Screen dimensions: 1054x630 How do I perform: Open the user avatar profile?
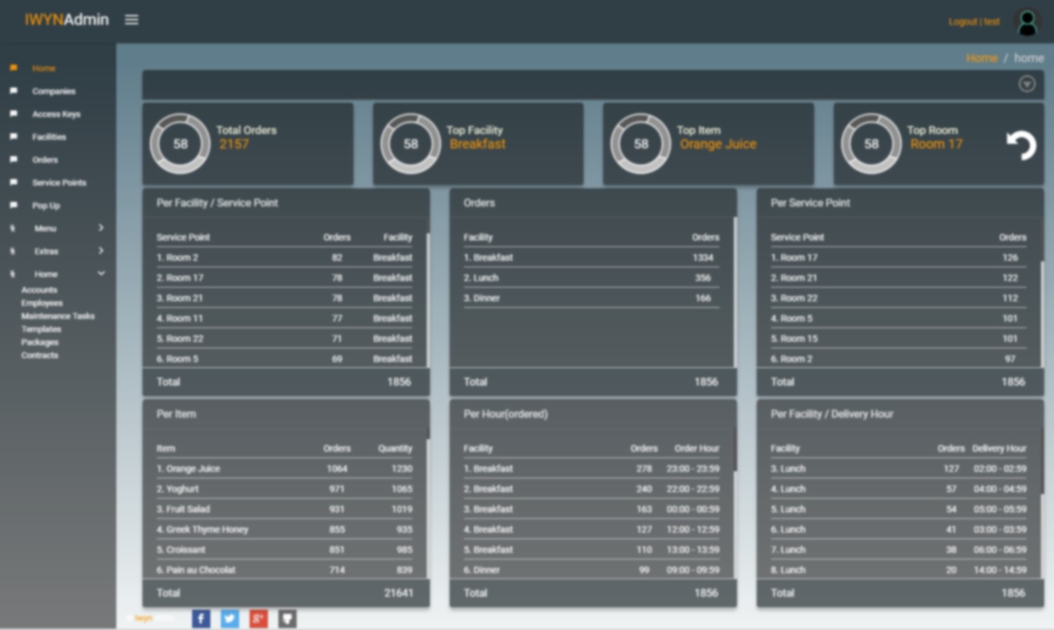1027,22
